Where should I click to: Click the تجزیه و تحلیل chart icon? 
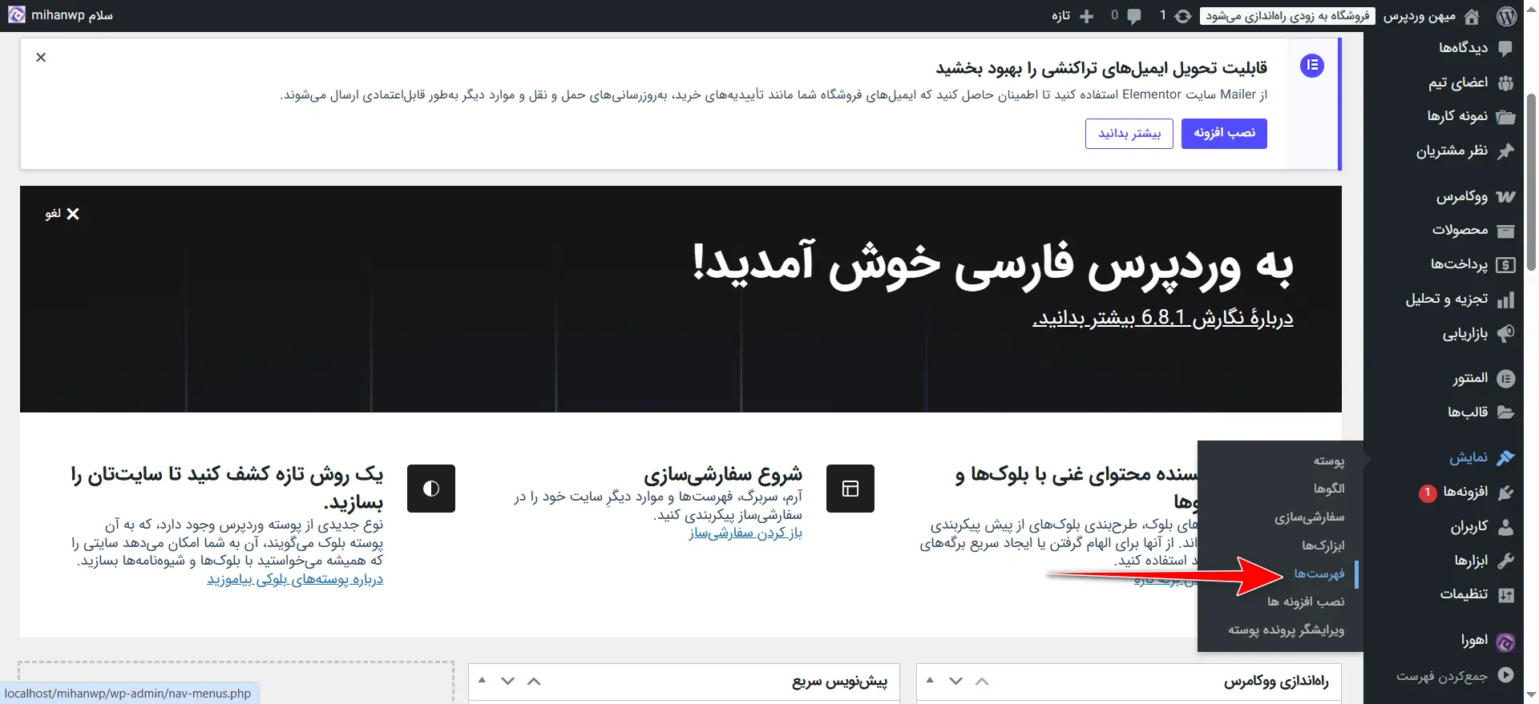click(1505, 300)
